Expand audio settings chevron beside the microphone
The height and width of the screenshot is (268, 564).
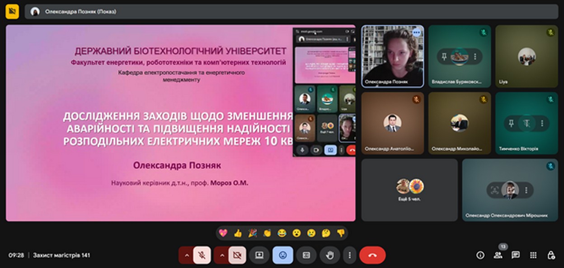186,255
